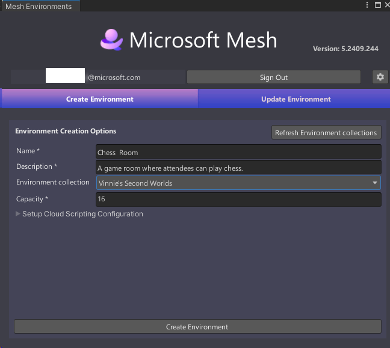Focus the Name field with Chess Room

click(238, 152)
